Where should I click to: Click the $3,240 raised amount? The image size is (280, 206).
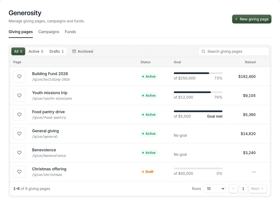coord(249,153)
